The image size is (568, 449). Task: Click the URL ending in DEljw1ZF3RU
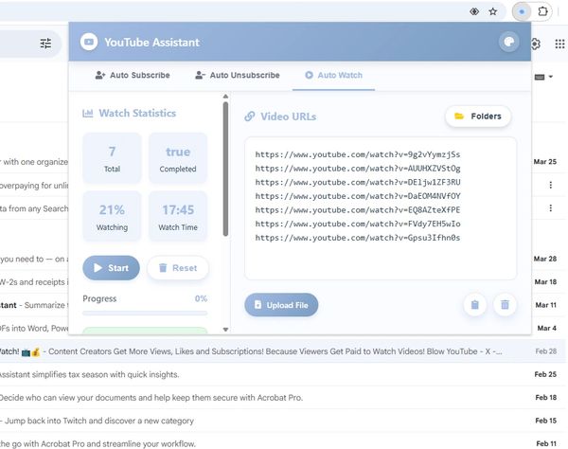pos(358,182)
